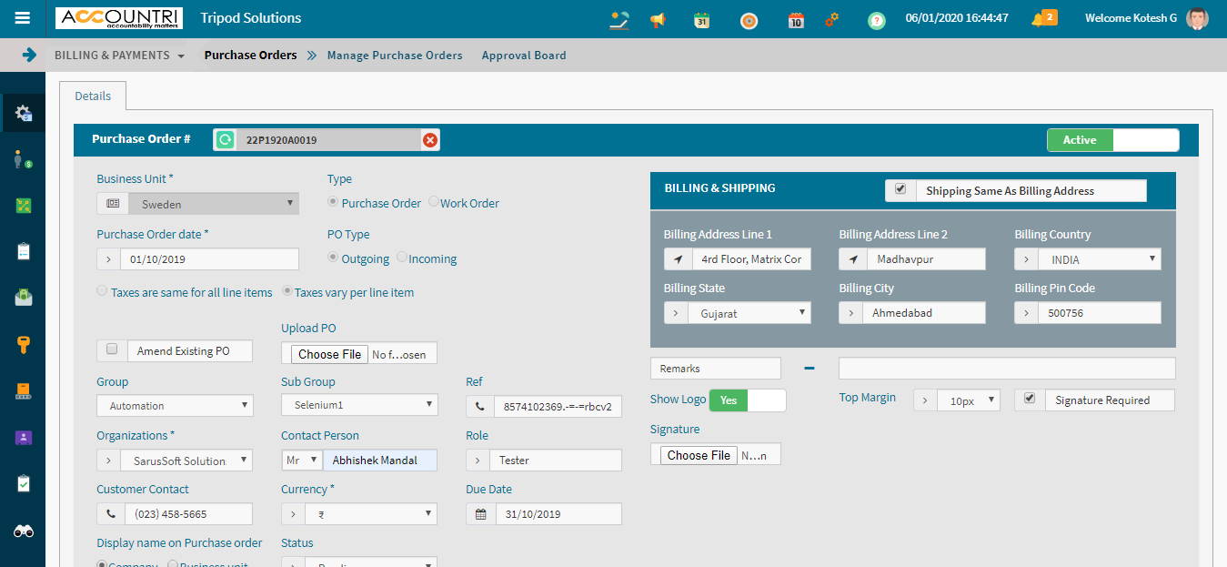The height and width of the screenshot is (567, 1227).
Task: Click the Billing Pin Code field
Action: pos(1100,313)
